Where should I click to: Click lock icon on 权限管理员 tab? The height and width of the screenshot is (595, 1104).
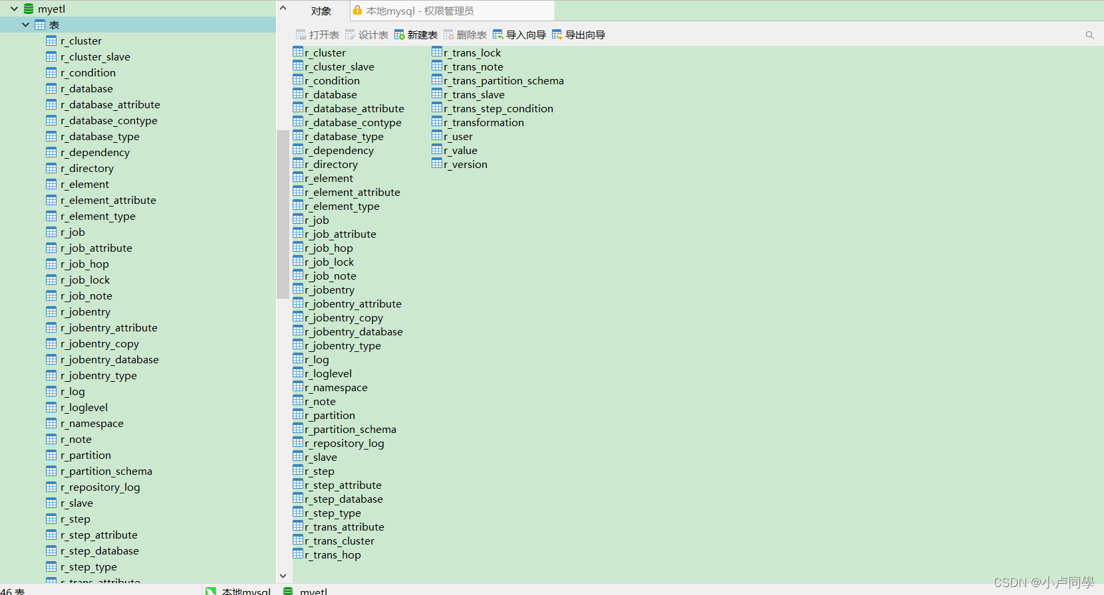coord(357,11)
